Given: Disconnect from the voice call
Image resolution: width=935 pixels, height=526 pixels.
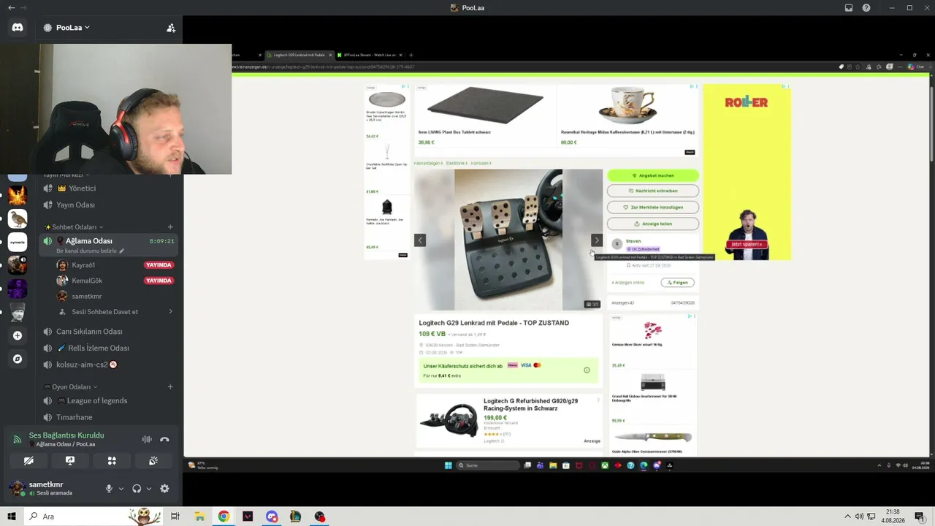Looking at the screenshot, I should click(164, 439).
